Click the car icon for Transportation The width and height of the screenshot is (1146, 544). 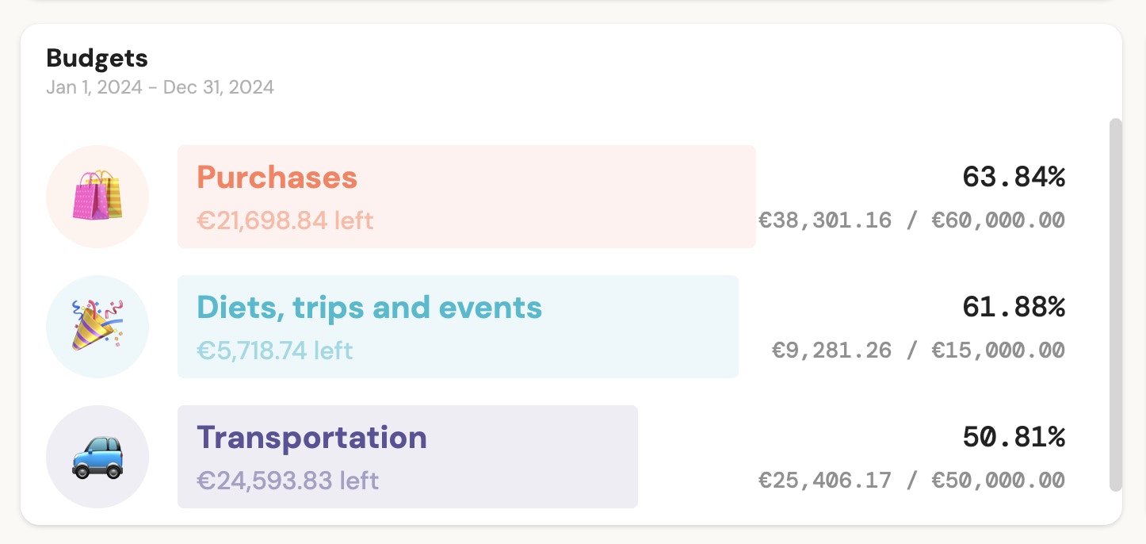[x=97, y=457]
